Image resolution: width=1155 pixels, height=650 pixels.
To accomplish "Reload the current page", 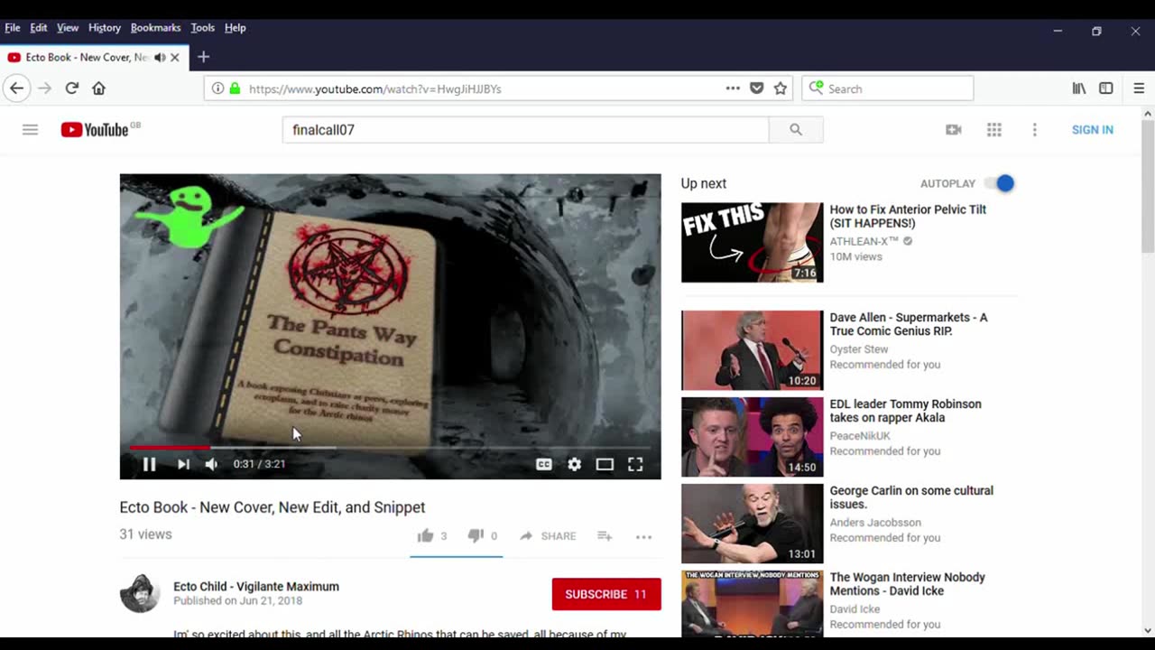I will click(x=72, y=88).
